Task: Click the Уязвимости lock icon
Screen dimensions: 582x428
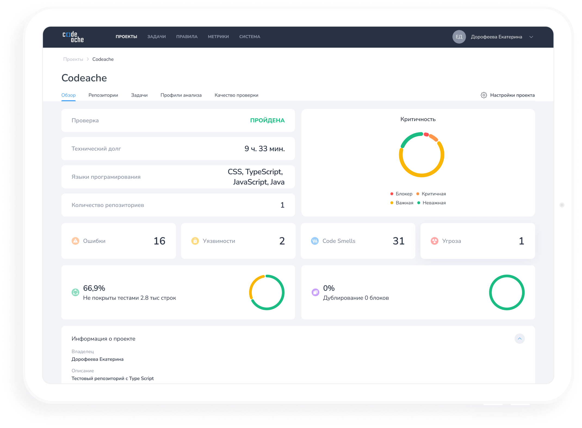Action: pyautogui.click(x=195, y=241)
